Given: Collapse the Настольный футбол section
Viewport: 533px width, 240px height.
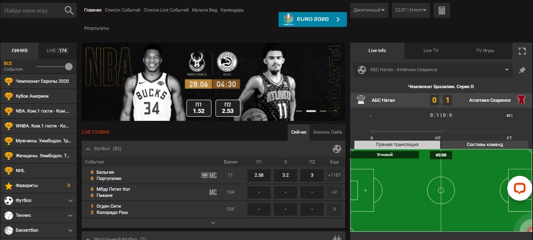Looking at the screenshot, I should pos(88,239).
